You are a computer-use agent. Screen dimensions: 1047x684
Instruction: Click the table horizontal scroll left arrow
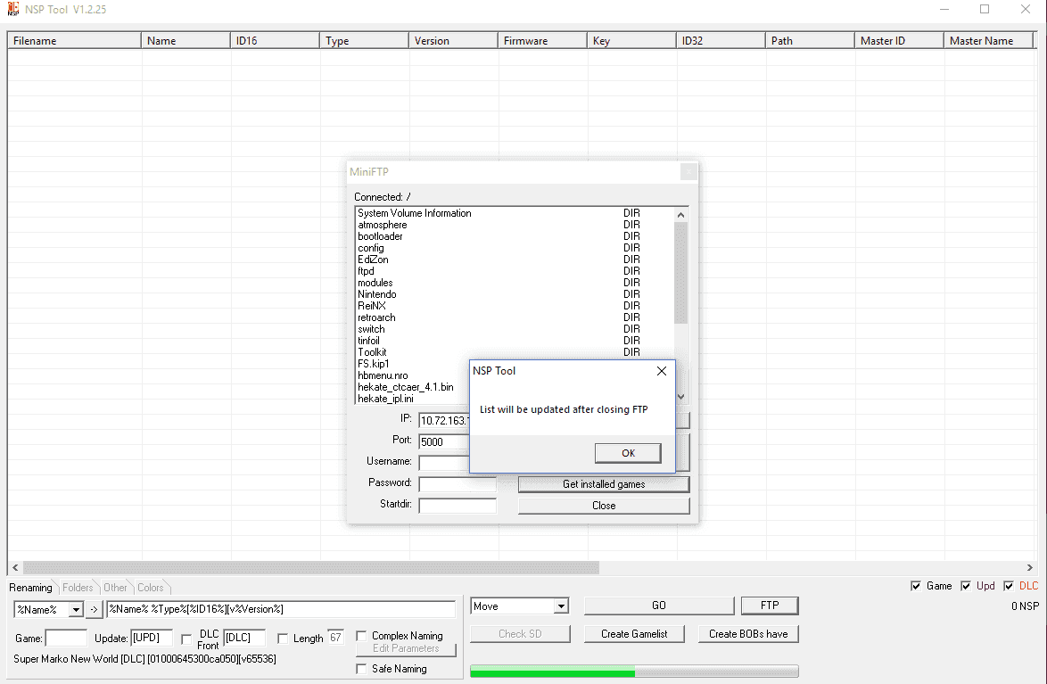coord(15,567)
